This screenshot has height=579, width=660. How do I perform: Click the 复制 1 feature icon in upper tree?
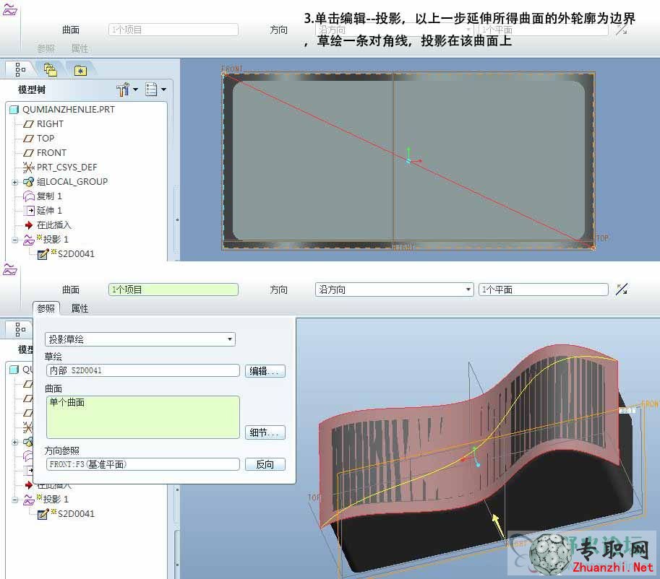pyautogui.click(x=29, y=196)
